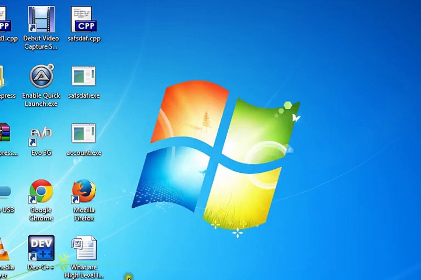
Task: Select the Evo 3G shortcut icon
Action: tap(41, 134)
